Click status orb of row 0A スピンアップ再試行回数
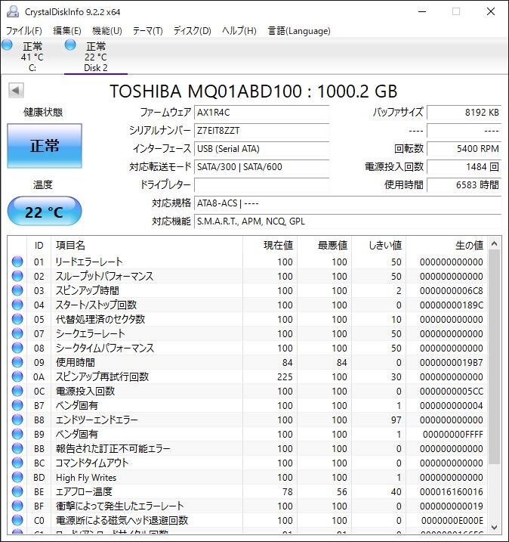 pos(17,376)
